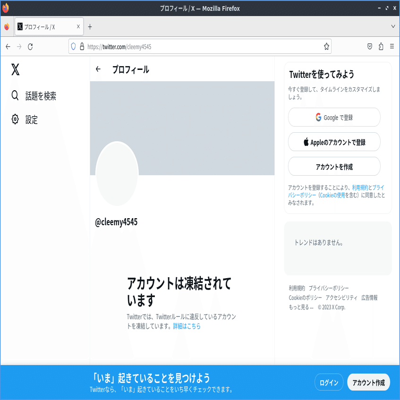Click アカウントを作成 button
400x400 pixels.
(334, 166)
